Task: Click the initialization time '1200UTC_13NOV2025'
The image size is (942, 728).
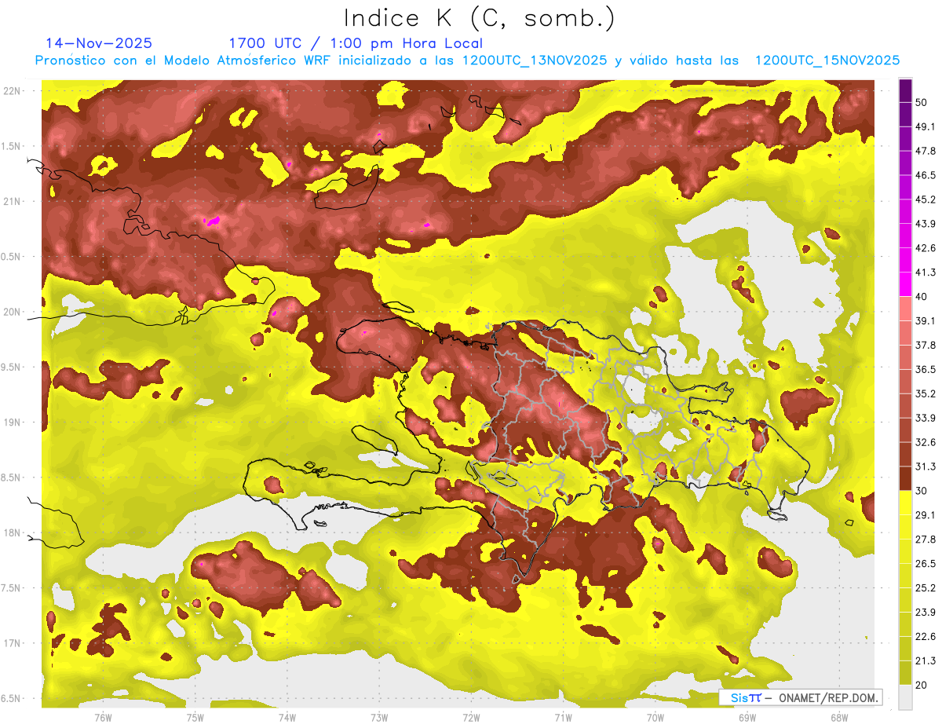Action: pos(535,60)
